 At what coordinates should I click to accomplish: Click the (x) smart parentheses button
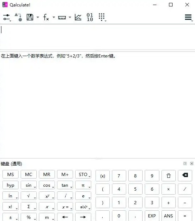[x=103, y=176]
